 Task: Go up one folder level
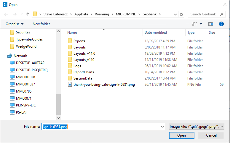[x=28, y=14]
